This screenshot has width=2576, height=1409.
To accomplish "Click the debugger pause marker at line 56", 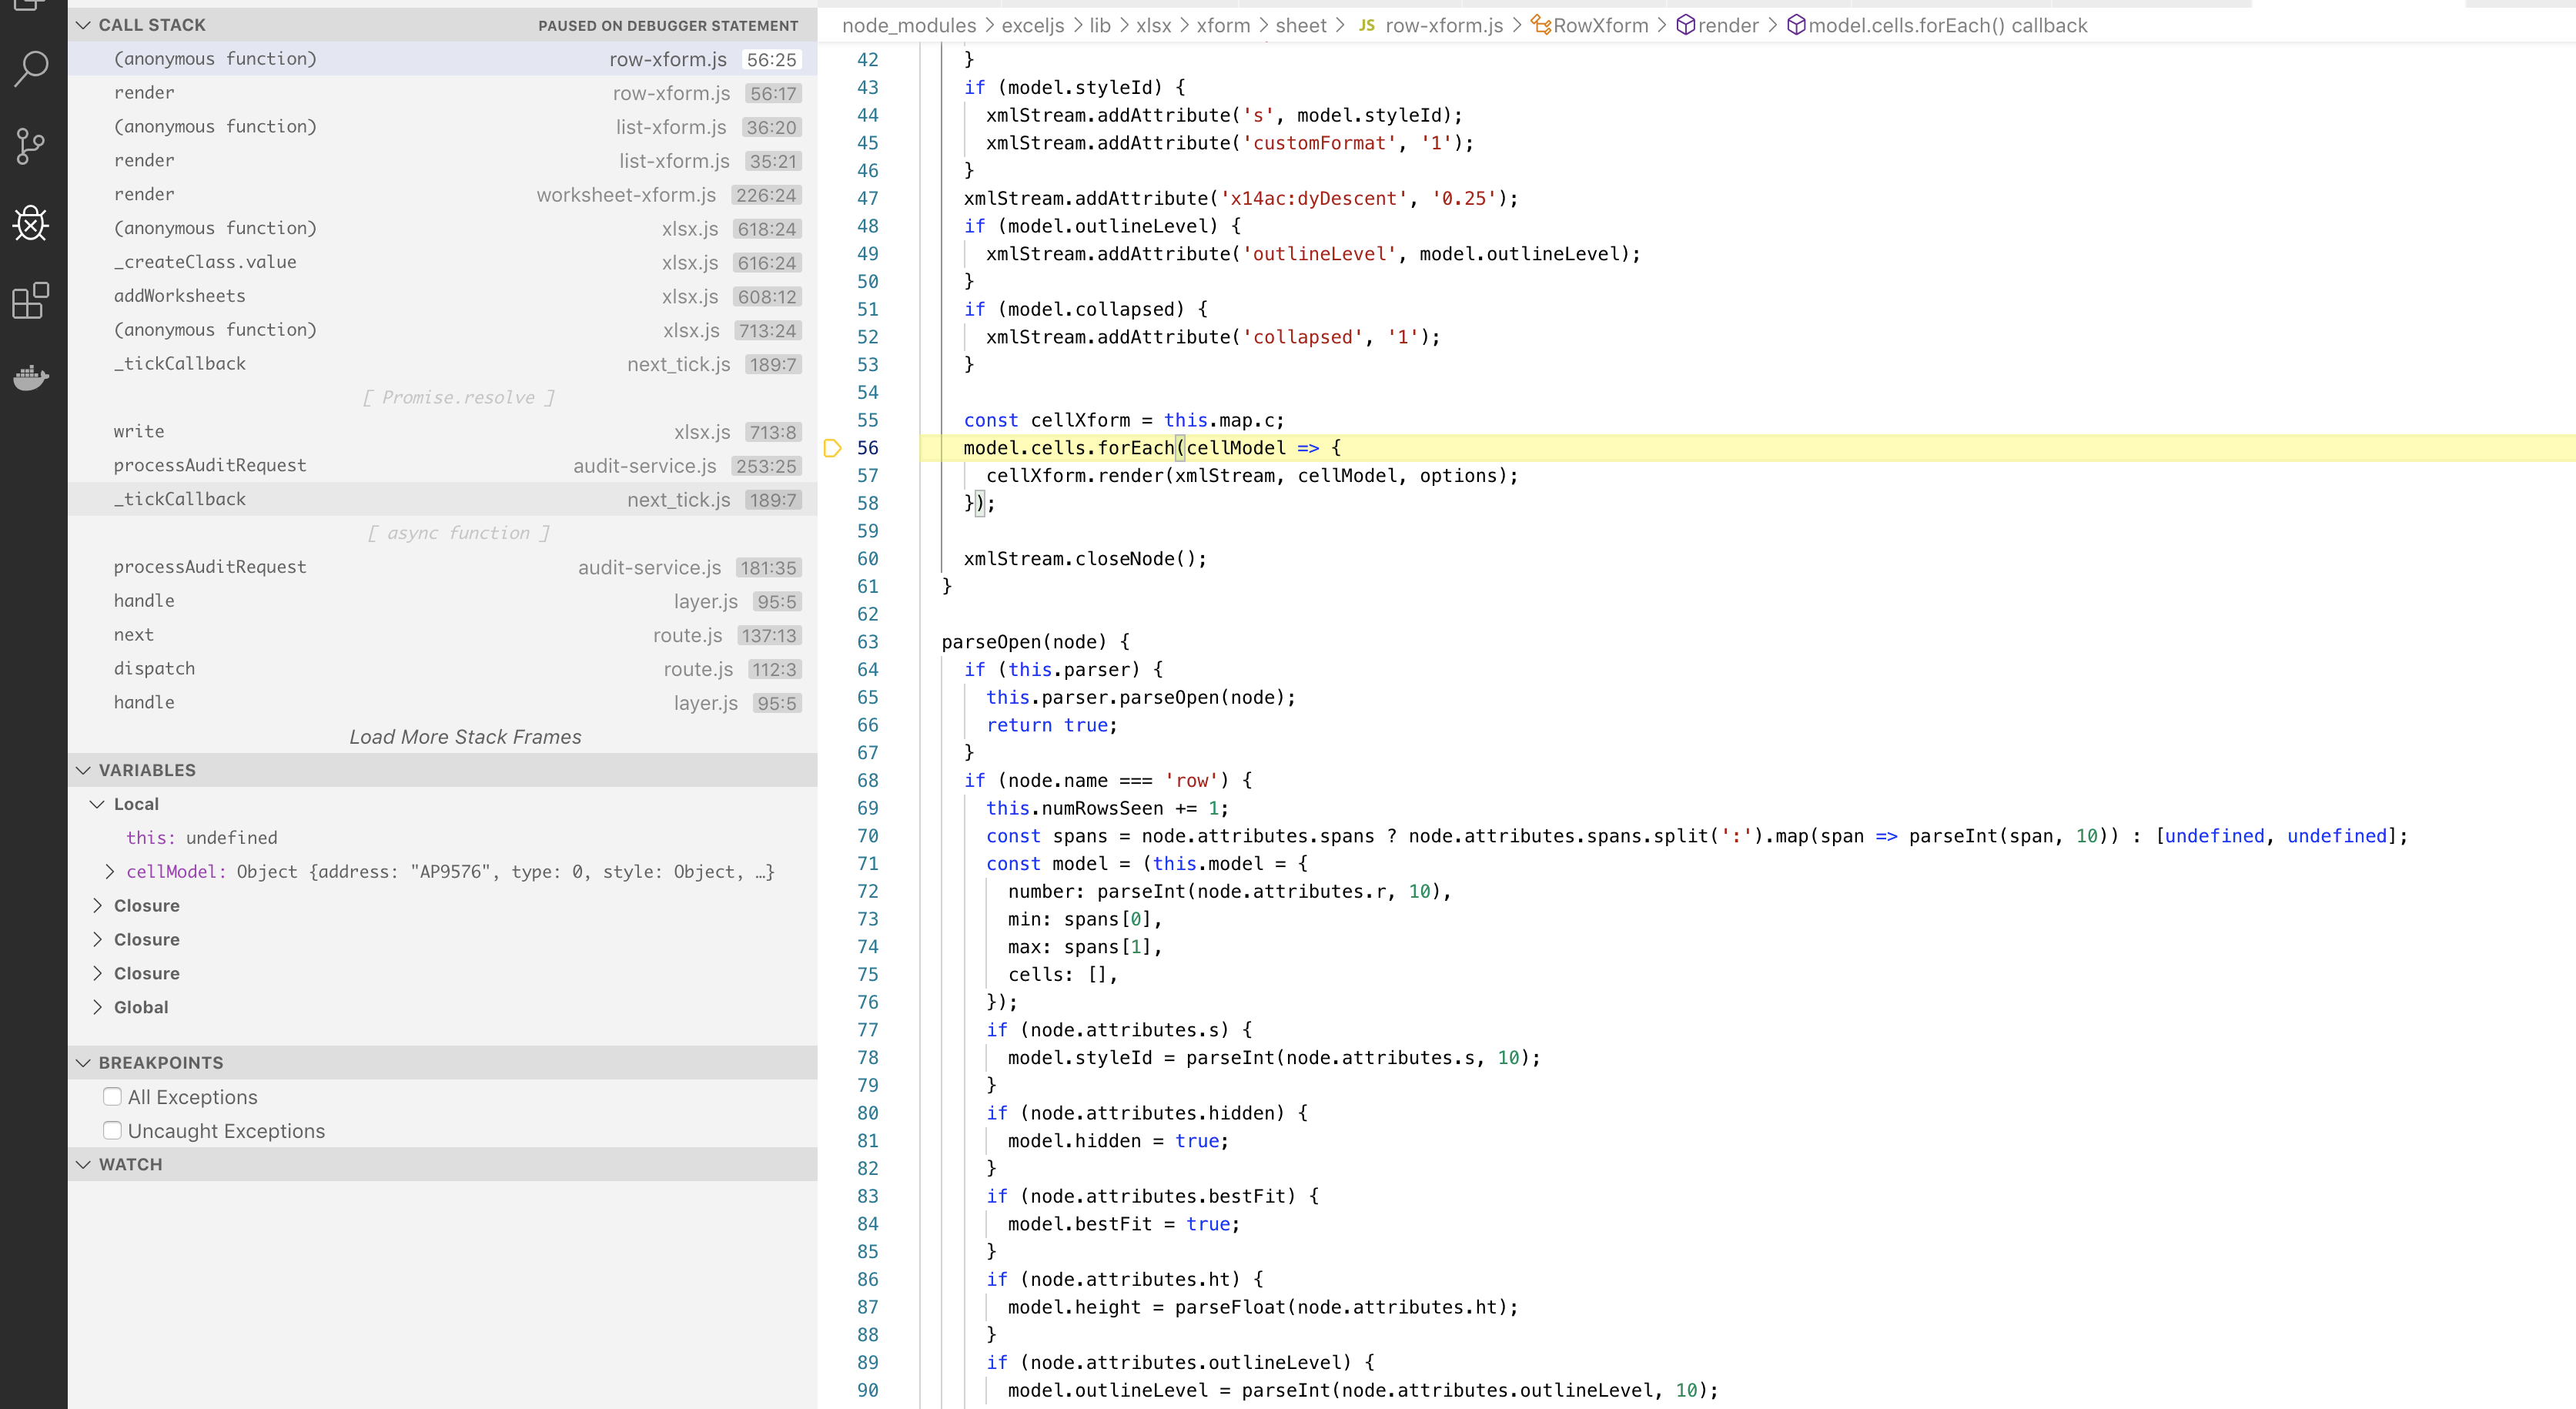I will [x=832, y=448].
